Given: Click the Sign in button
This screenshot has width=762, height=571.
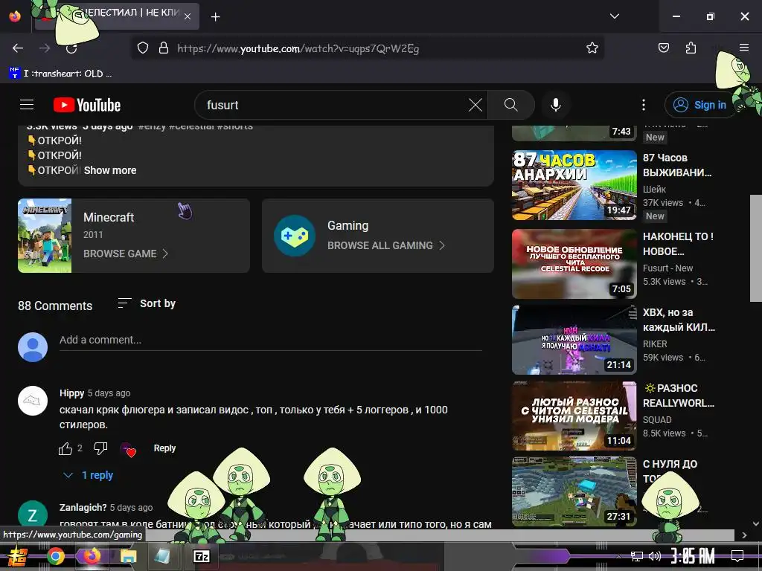Looking at the screenshot, I should coord(699,105).
